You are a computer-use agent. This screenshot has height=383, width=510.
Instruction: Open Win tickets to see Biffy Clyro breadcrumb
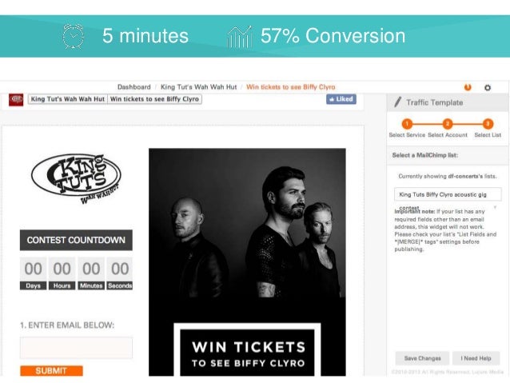point(290,87)
